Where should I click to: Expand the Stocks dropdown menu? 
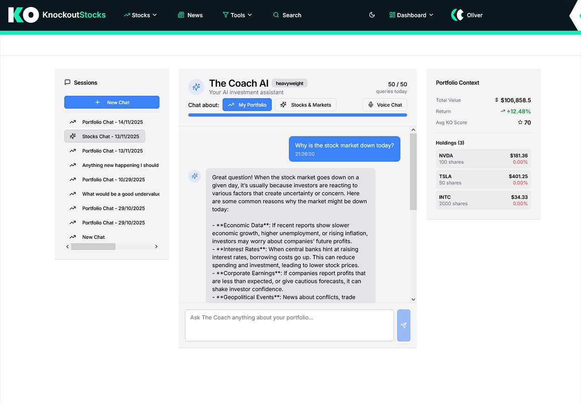pyautogui.click(x=140, y=15)
